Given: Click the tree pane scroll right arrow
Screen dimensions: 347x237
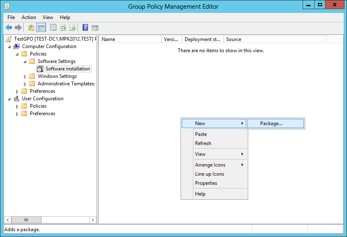Looking at the screenshot, I should click(93, 220).
